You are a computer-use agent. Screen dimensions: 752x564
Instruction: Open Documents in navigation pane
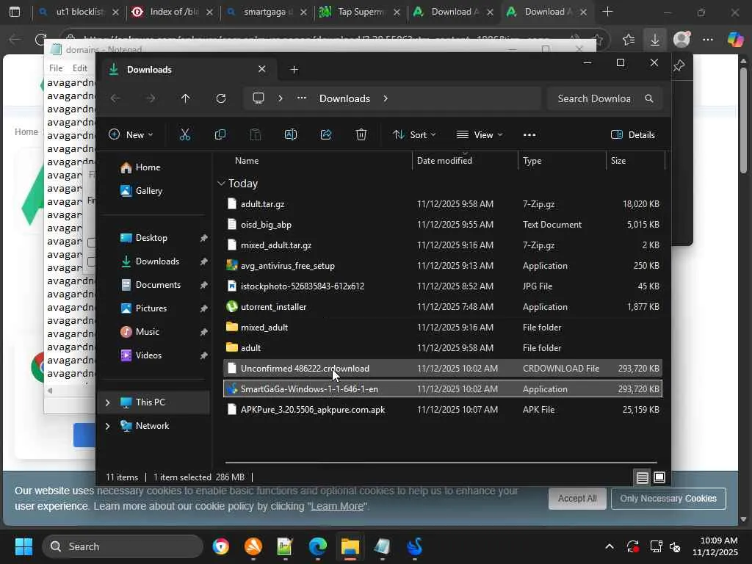(x=150, y=285)
